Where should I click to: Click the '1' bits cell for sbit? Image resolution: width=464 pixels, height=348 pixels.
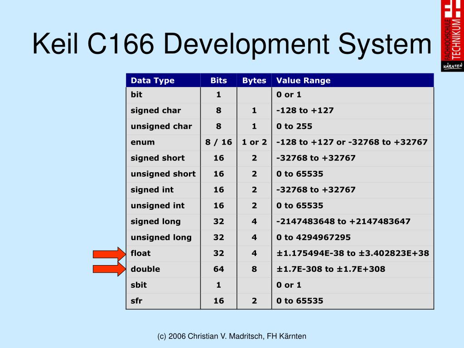(219, 285)
